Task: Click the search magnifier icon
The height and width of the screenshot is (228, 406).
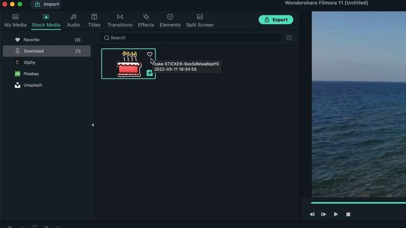Action: pyautogui.click(x=107, y=38)
